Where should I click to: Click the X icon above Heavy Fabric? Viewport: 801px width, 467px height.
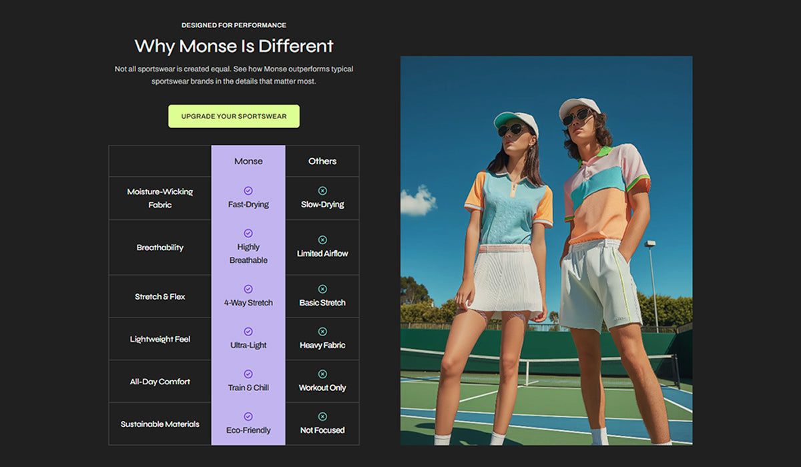click(x=322, y=332)
